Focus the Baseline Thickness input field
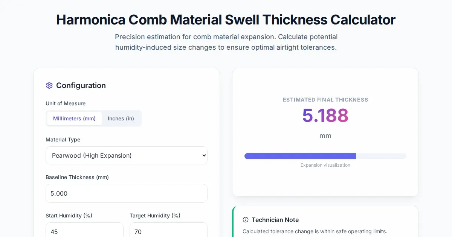This screenshot has height=237, width=452. pyautogui.click(x=126, y=193)
